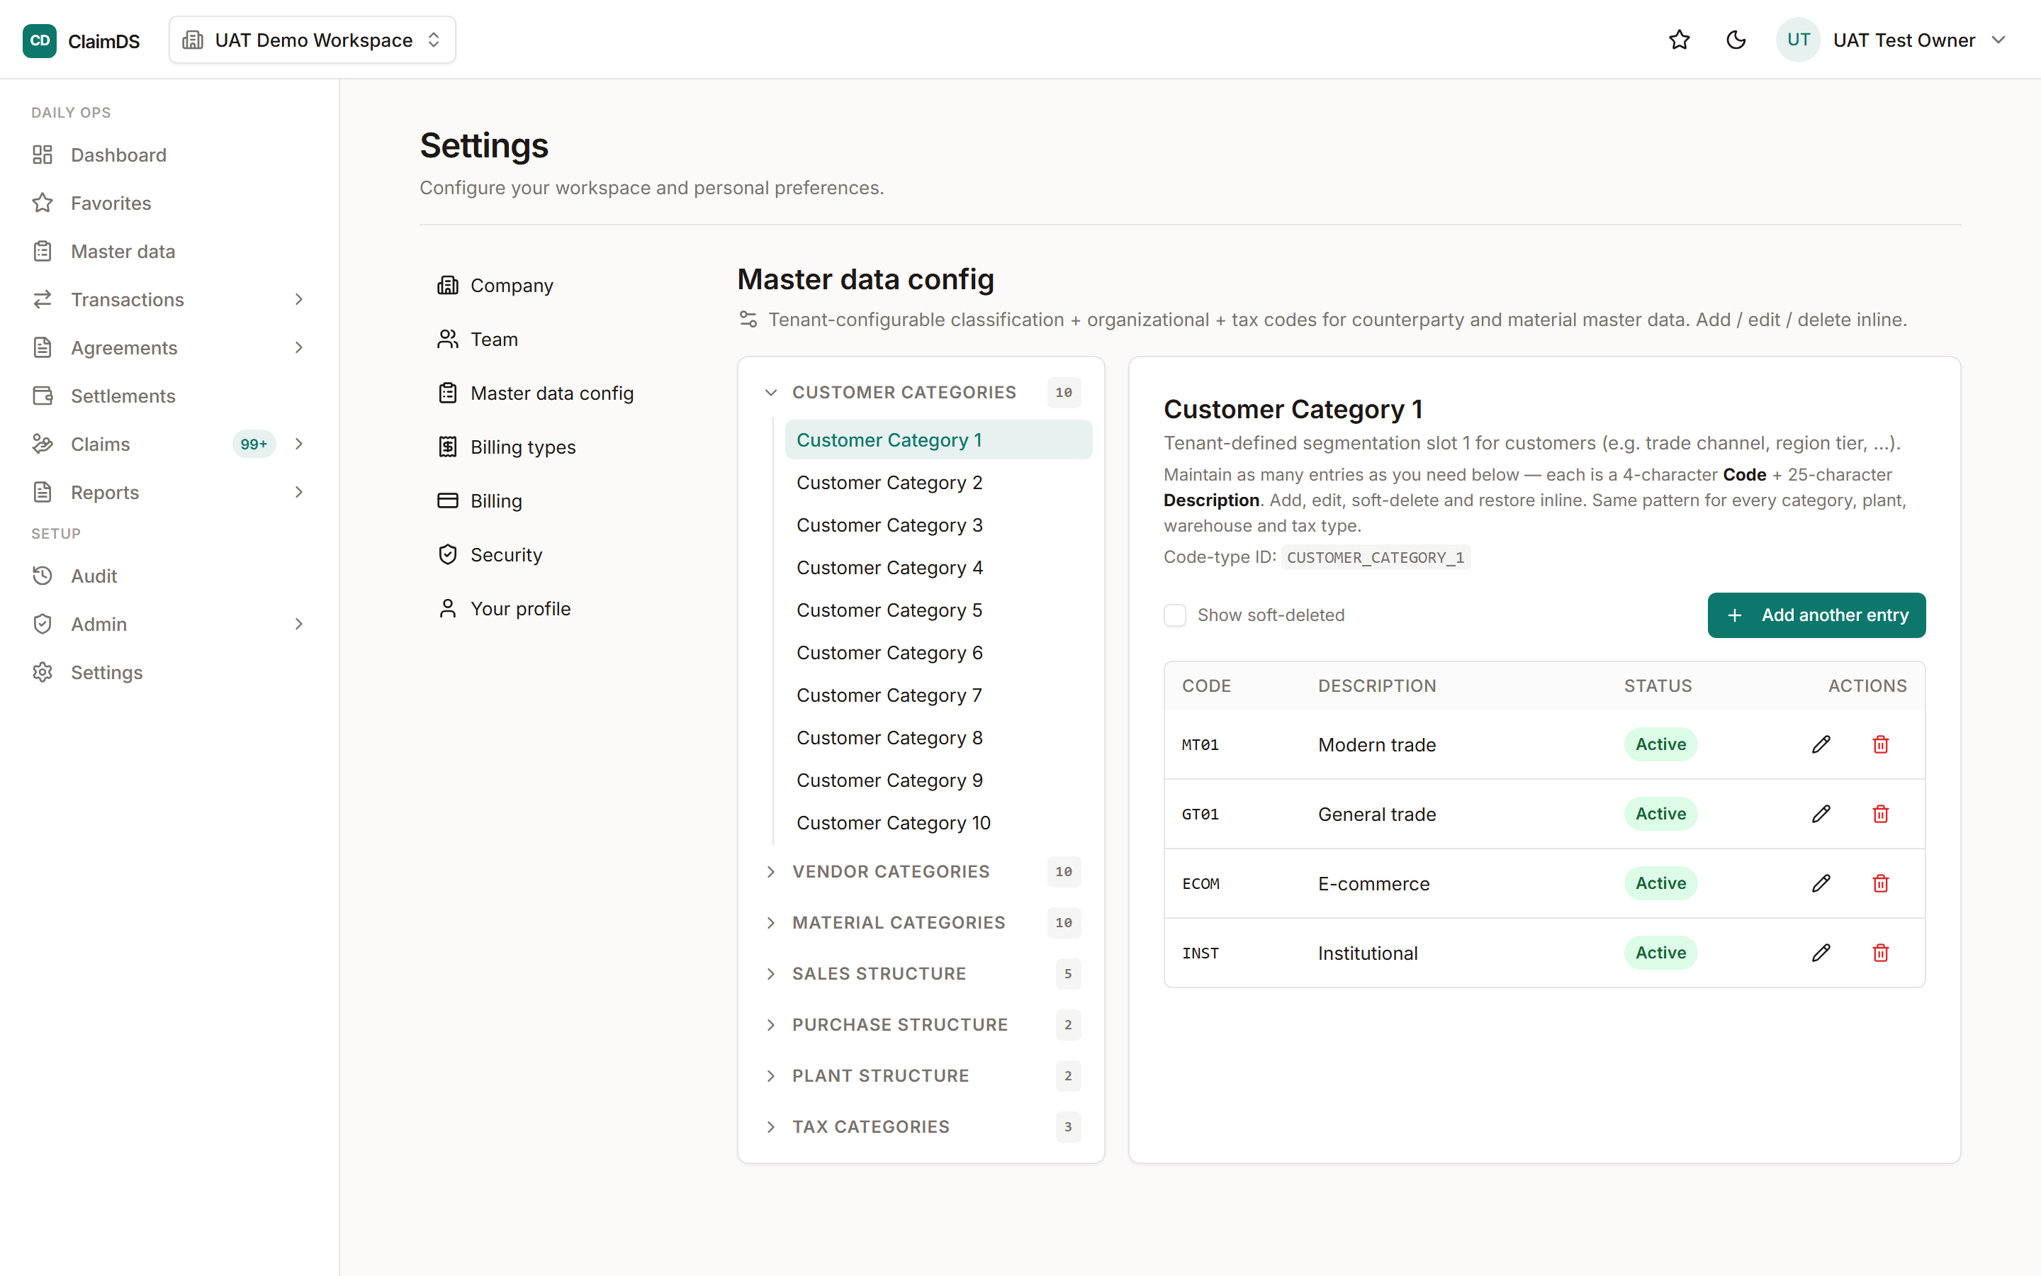This screenshot has height=1276, width=2041.
Task: Expand Claims submenu chevron
Action: point(298,444)
